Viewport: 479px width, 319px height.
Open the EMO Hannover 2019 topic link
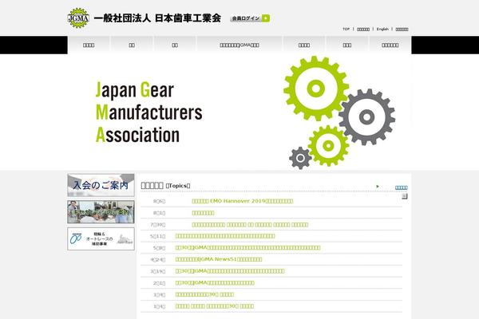(243, 201)
